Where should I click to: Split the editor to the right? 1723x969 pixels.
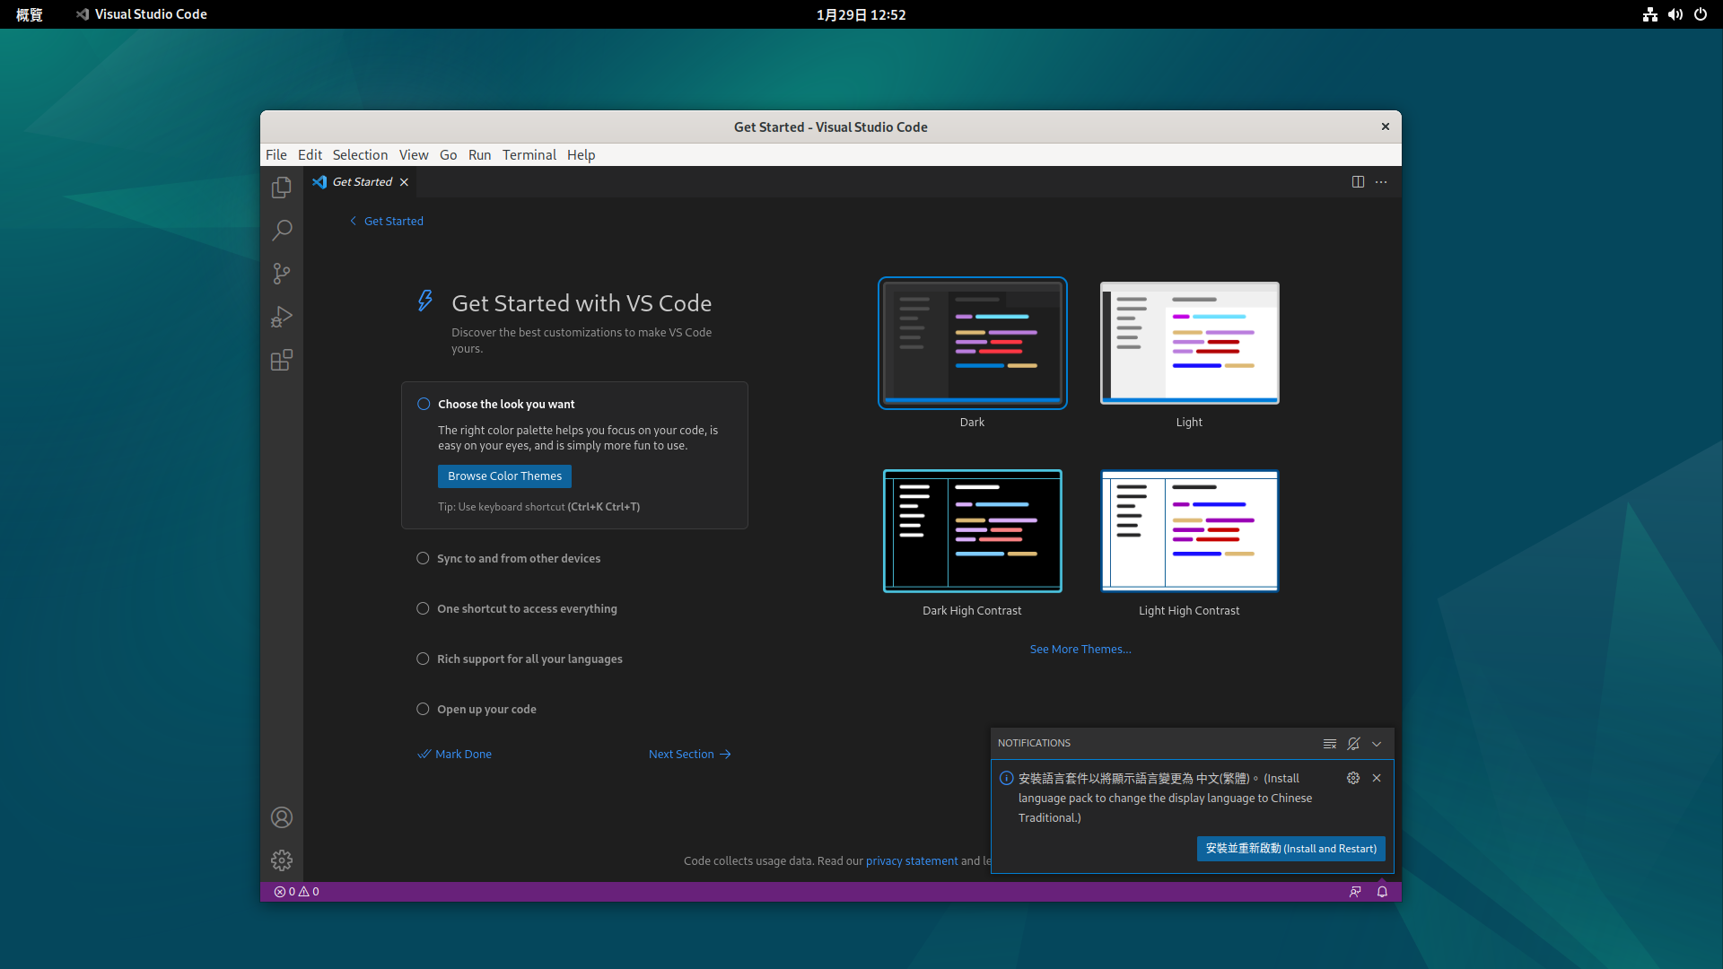pyautogui.click(x=1358, y=182)
